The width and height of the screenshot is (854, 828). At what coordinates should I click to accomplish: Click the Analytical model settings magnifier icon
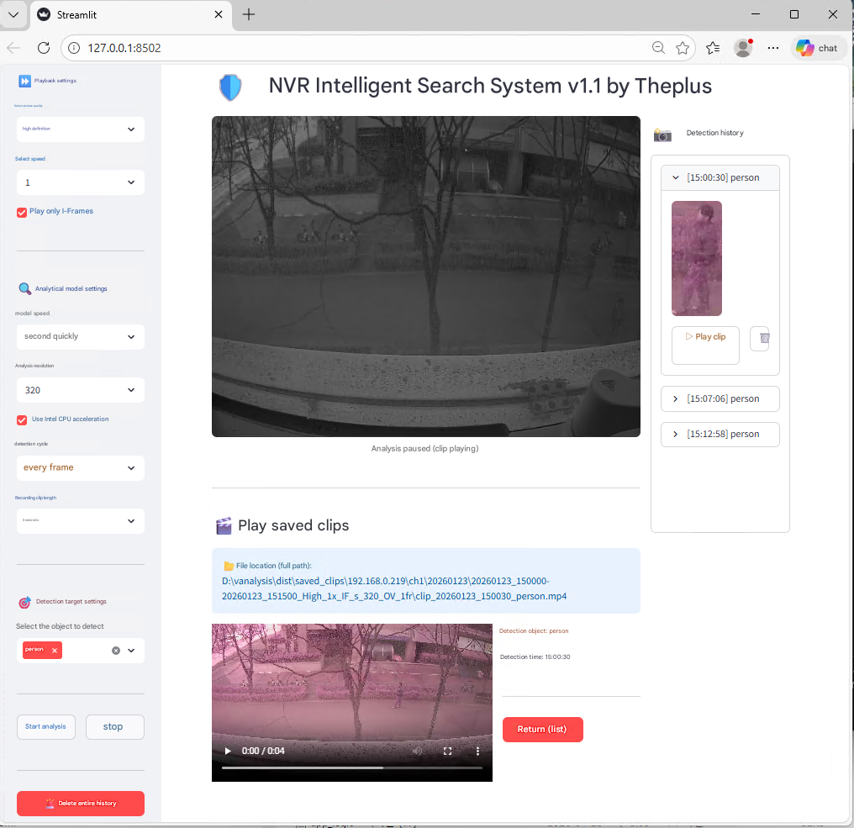tap(24, 287)
